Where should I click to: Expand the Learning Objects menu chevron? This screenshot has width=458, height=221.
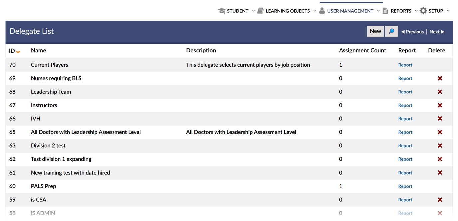[315, 11]
